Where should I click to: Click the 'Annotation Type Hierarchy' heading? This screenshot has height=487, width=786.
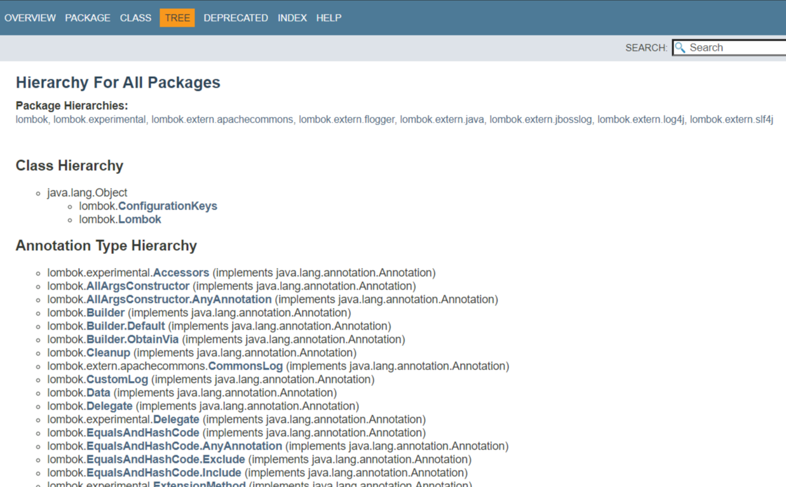tap(106, 246)
